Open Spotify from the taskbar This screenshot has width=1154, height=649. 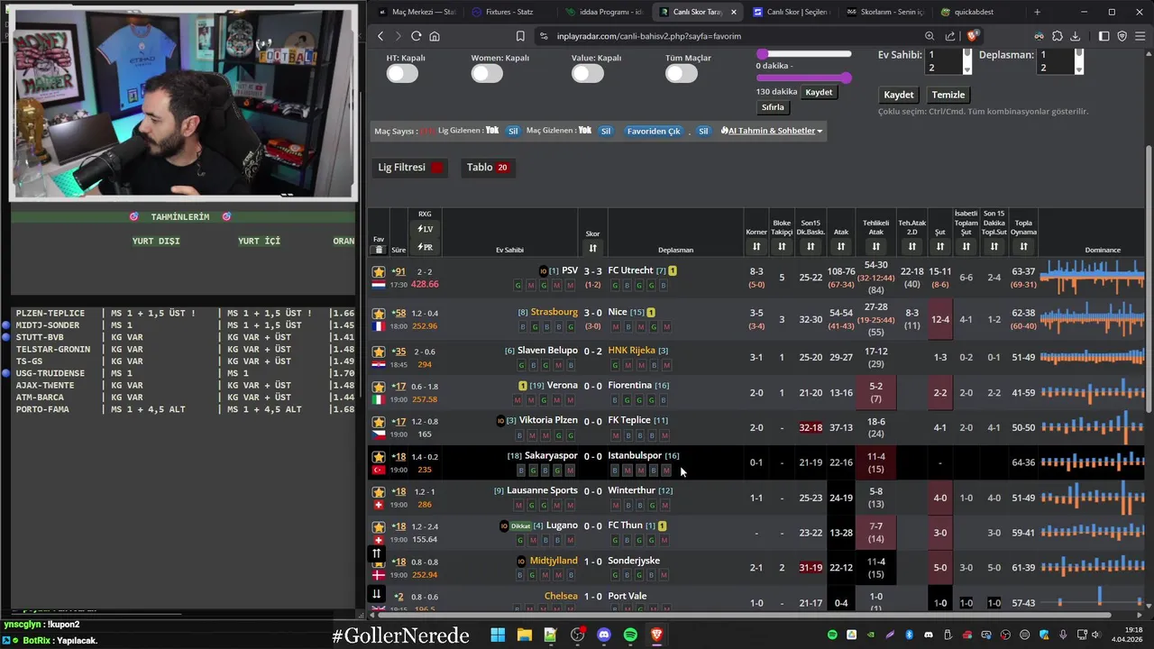(x=630, y=635)
